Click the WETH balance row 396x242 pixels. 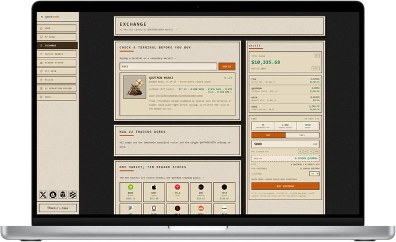pos(285,99)
